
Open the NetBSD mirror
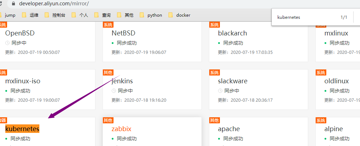tap(123, 33)
